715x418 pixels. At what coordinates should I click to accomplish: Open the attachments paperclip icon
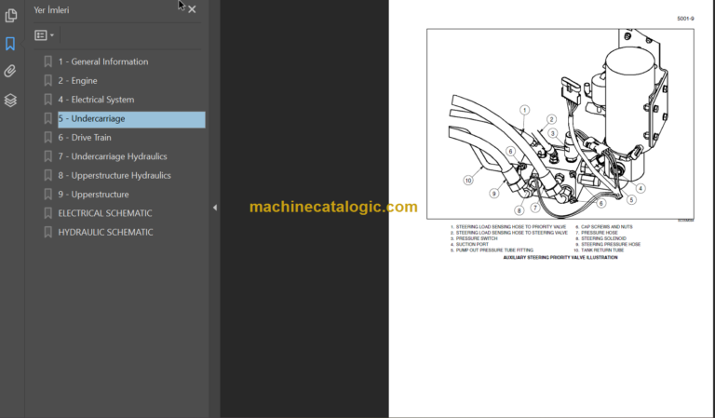(10, 71)
